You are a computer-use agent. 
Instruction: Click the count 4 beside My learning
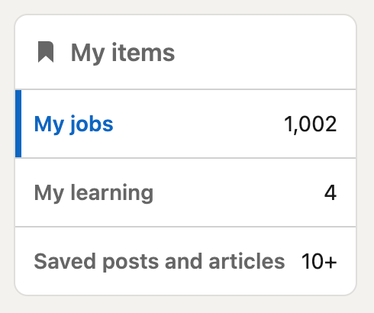pyautogui.click(x=330, y=192)
